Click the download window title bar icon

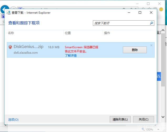point(8,13)
